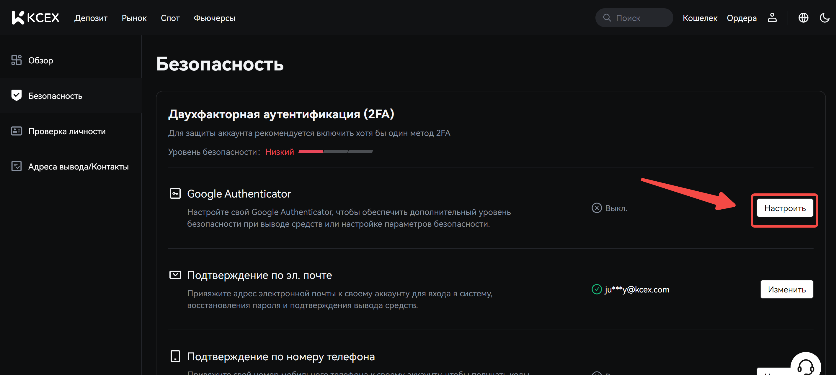
Task: Open customer support headset chat
Action: coord(805,366)
